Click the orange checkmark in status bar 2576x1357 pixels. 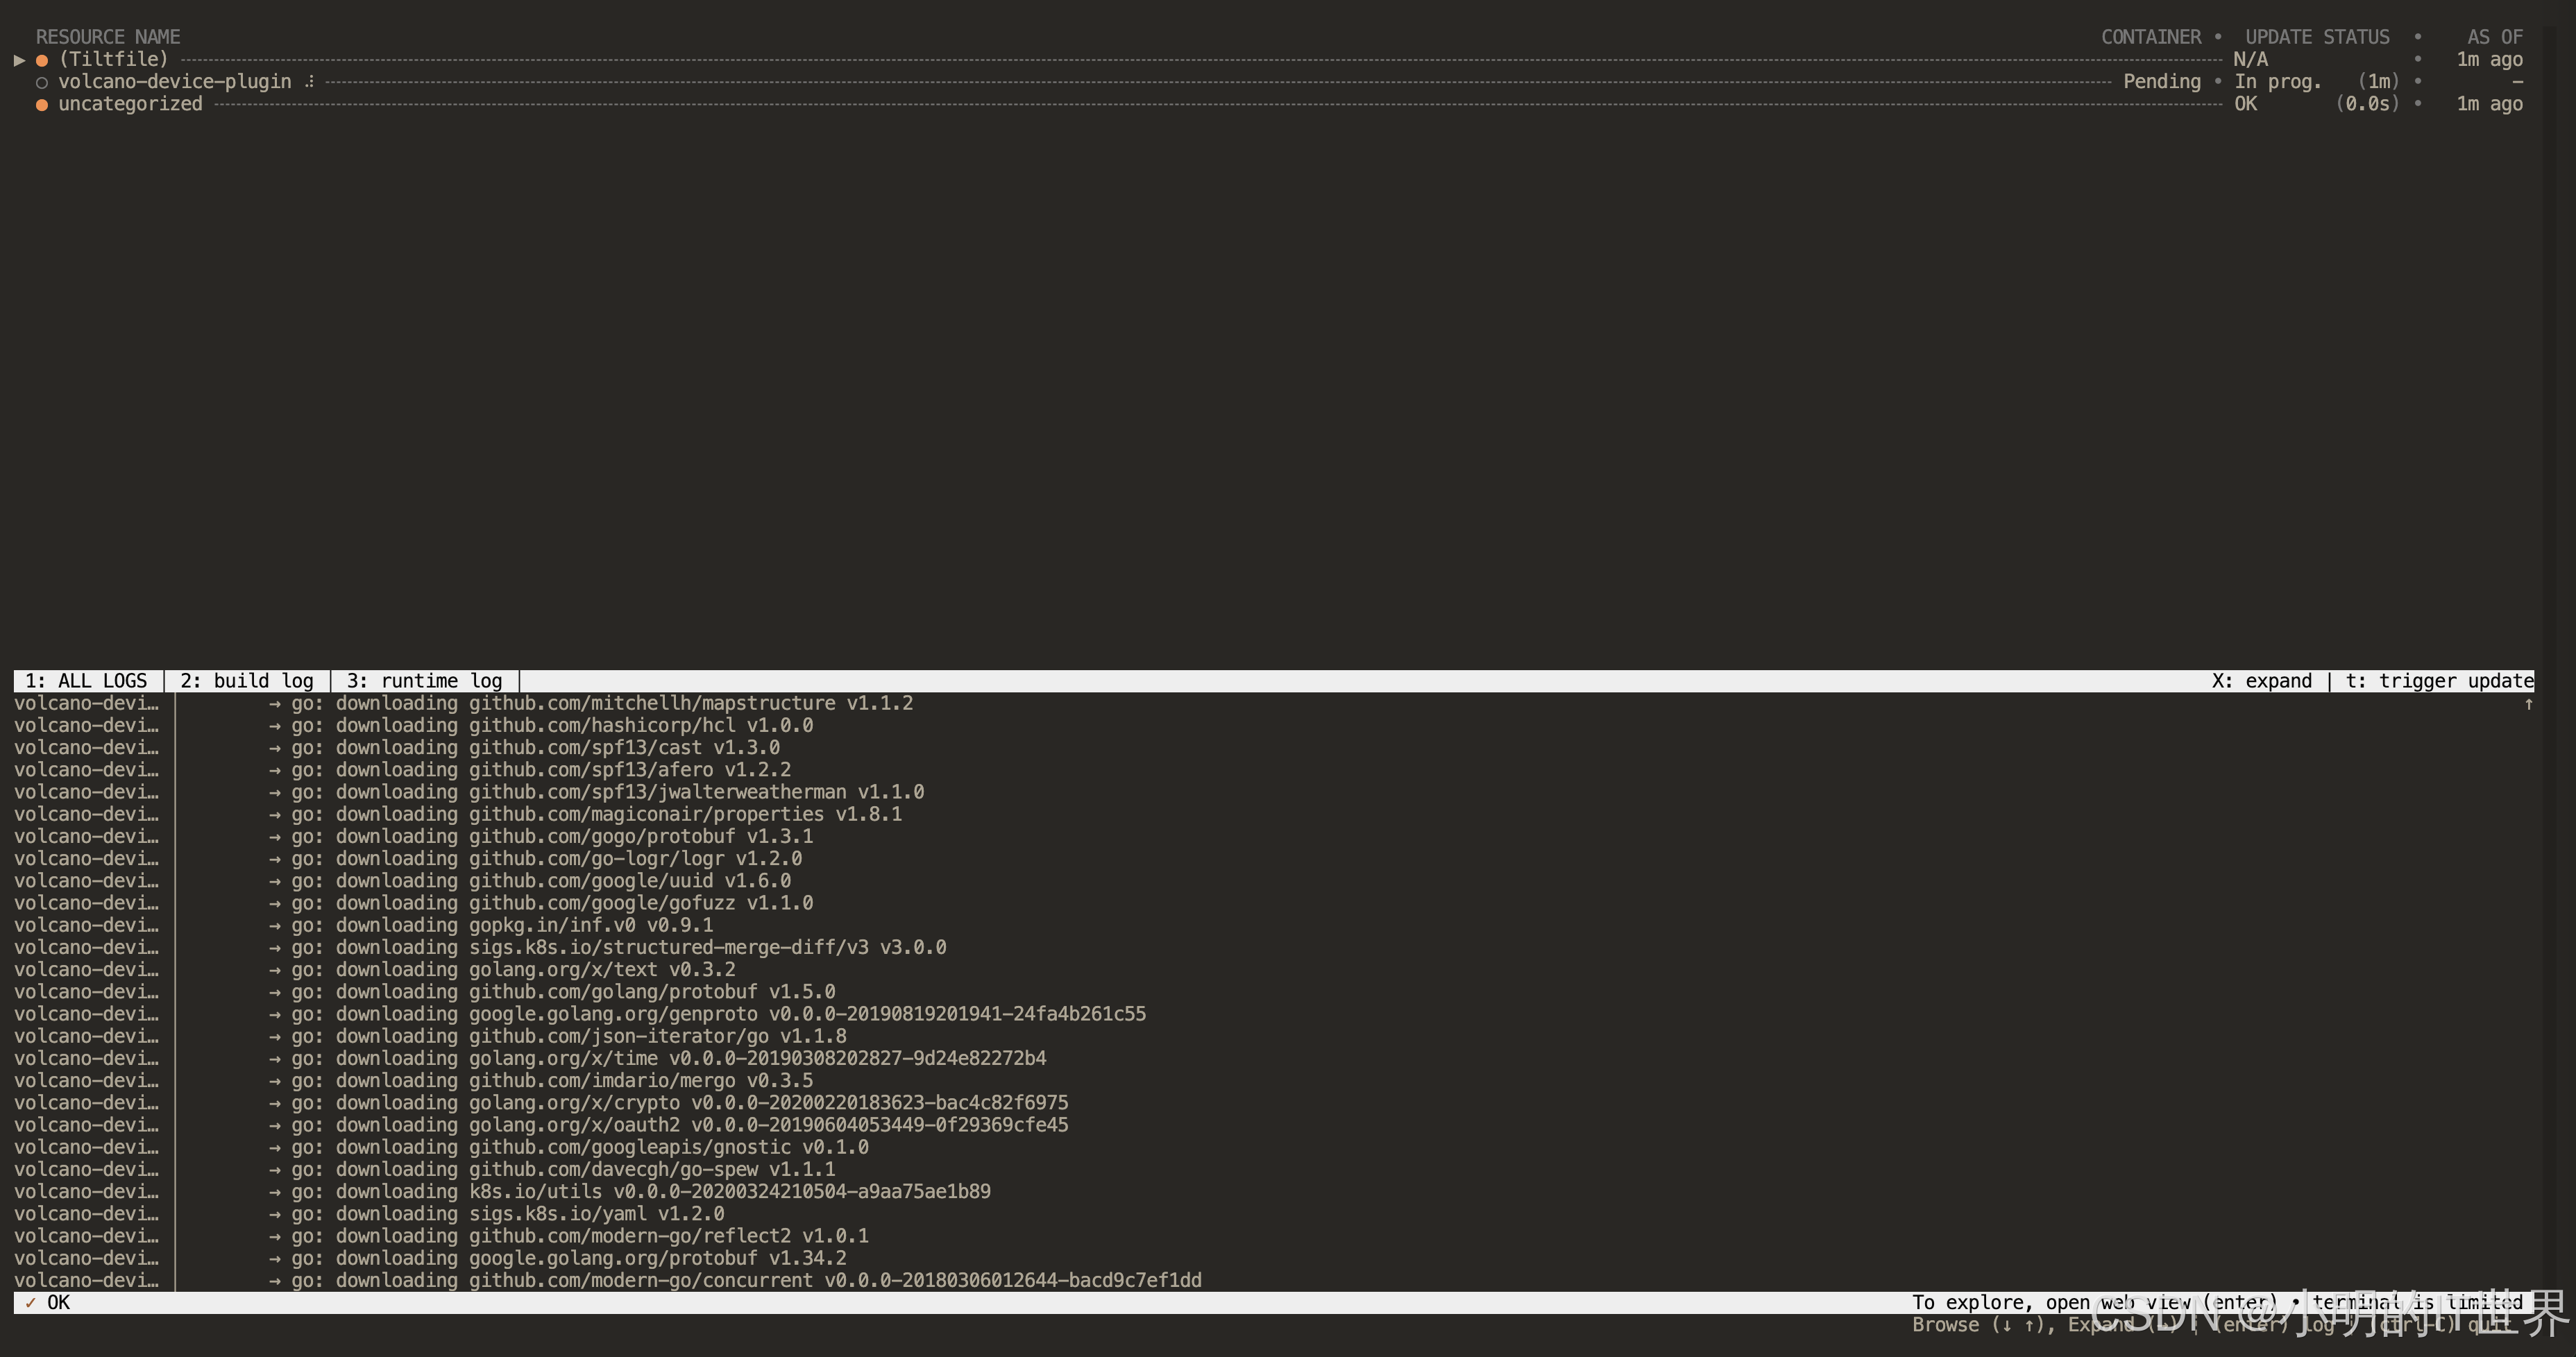tap(31, 1302)
